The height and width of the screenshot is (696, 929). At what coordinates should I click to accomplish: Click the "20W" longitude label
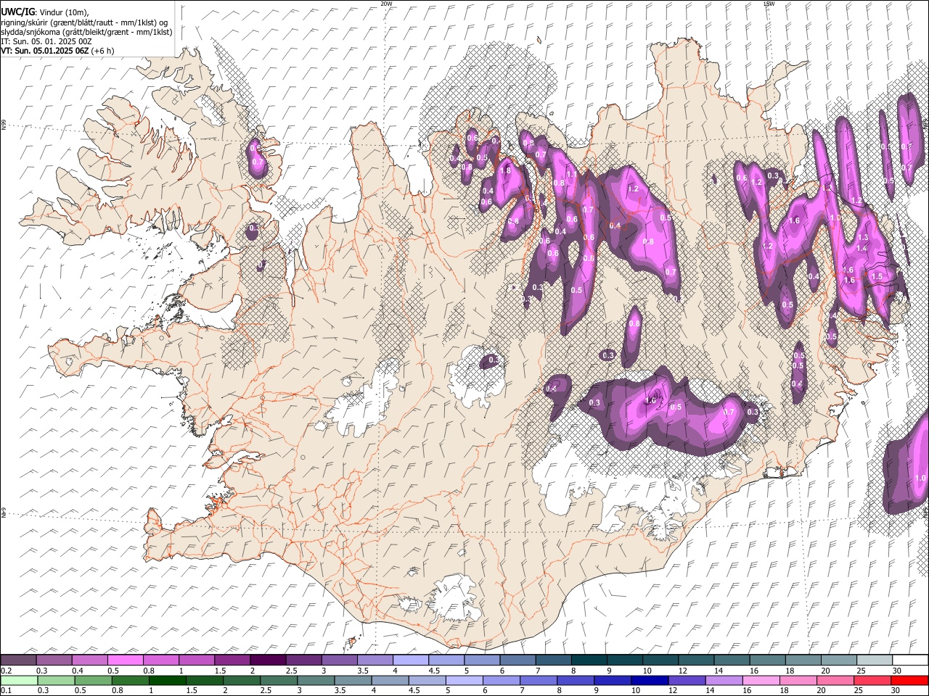(386, 4)
